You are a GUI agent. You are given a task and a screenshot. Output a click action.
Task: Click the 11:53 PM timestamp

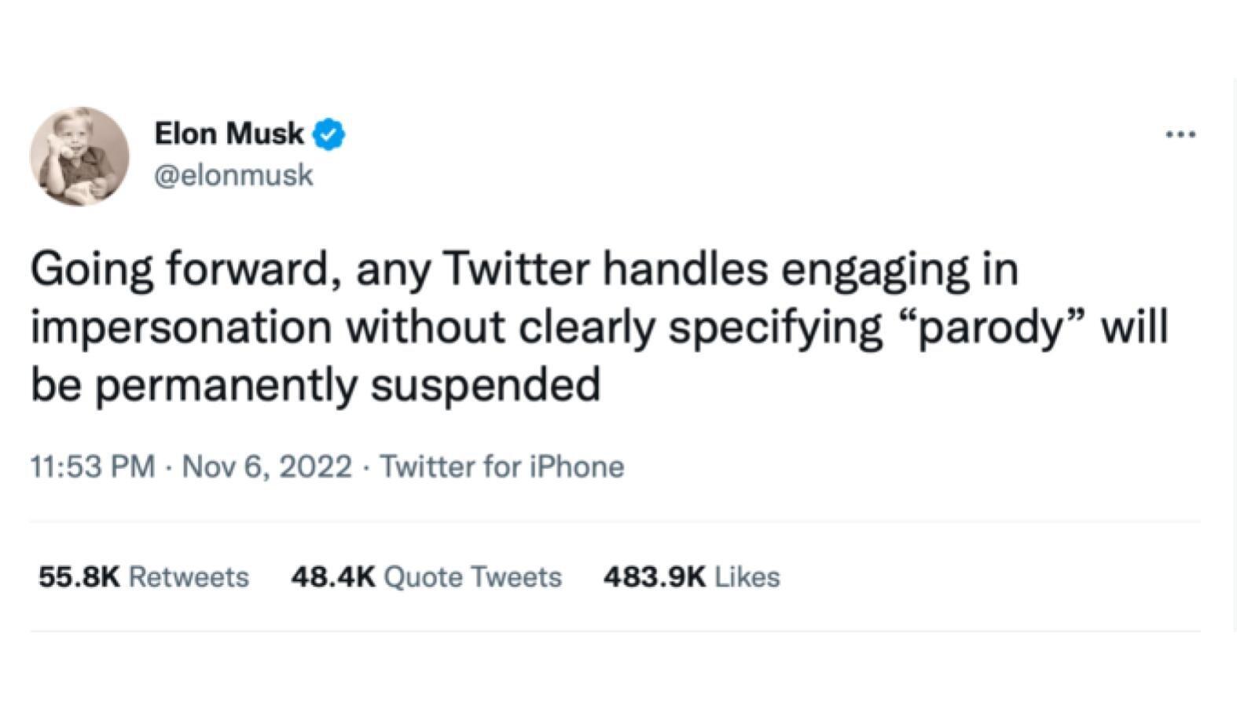[93, 467]
